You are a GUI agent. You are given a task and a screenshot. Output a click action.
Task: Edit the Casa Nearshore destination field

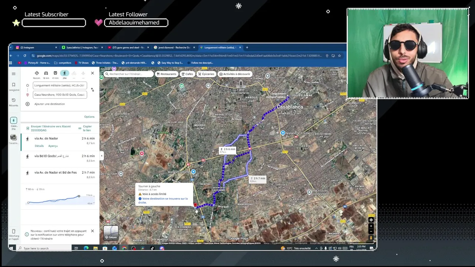pos(60,95)
